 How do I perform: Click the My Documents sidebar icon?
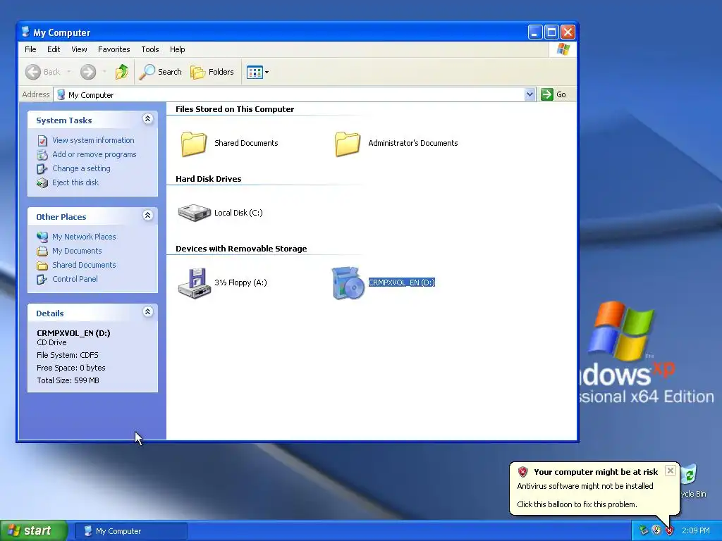pos(42,251)
